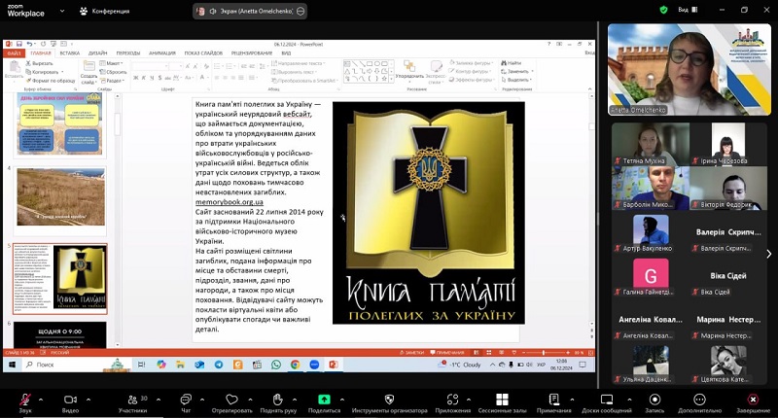Expand audio options arrow beside Звук
The width and height of the screenshot is (778, 418).
click(x=41, y=400)
